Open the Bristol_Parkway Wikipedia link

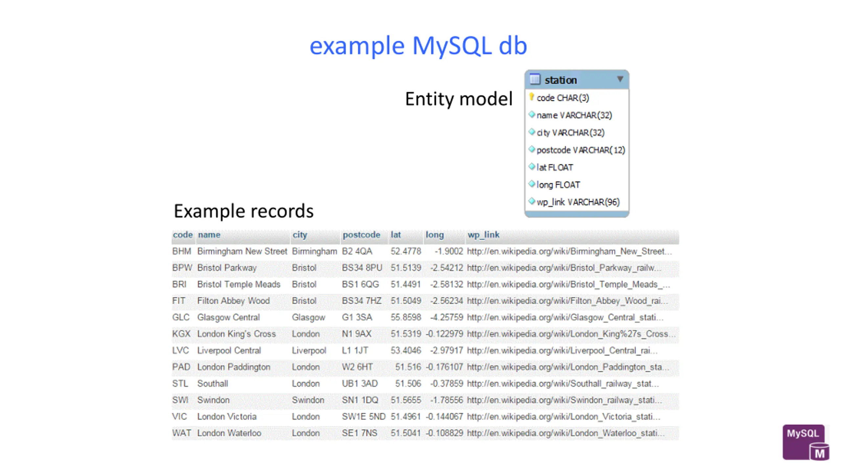pyautogui.click(x=564, y=268)
